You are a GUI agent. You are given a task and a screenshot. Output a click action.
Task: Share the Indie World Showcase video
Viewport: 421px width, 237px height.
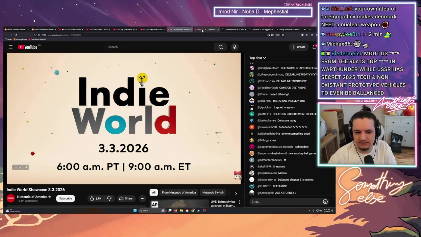point(126,198)
